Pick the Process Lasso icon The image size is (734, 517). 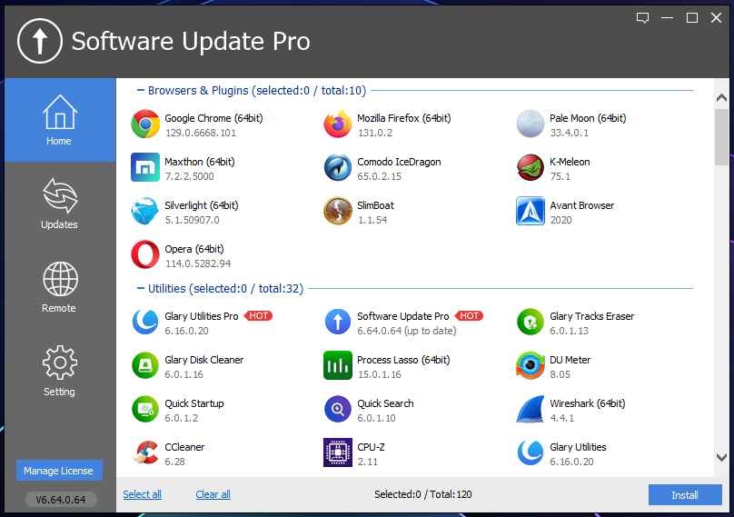[338, 366]
